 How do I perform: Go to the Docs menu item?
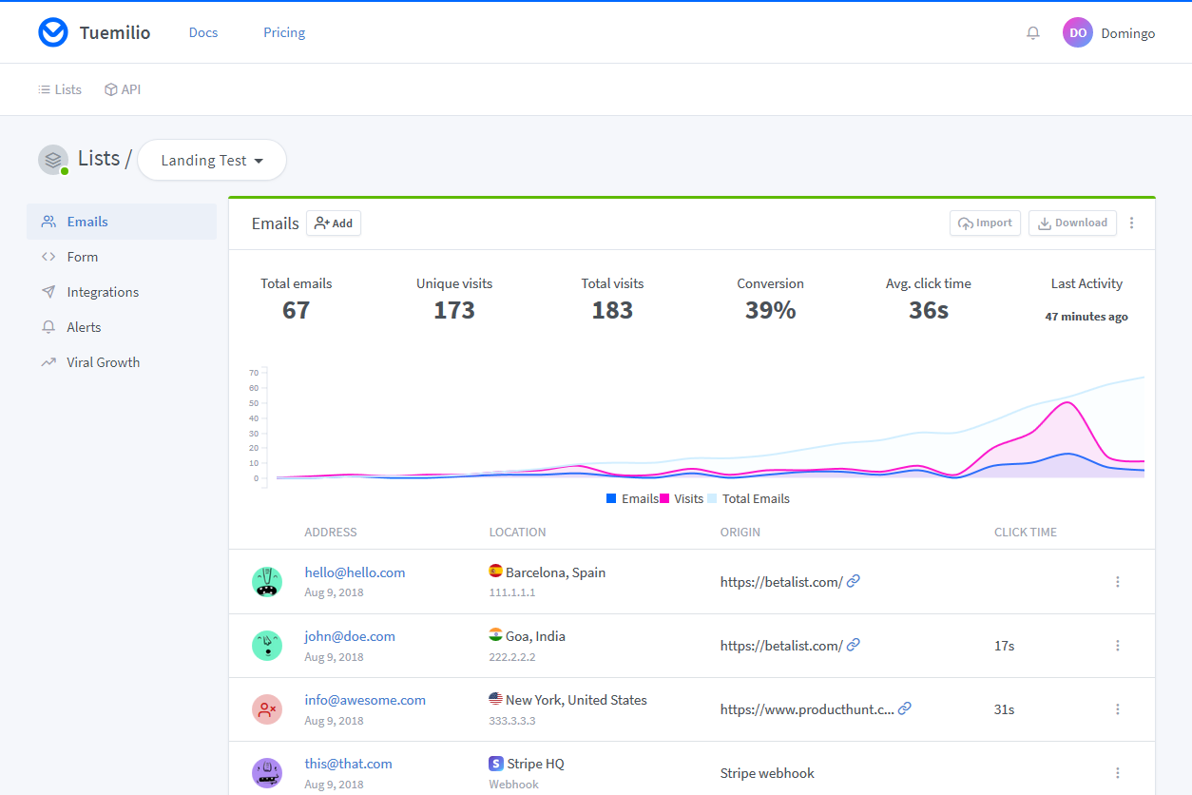pyautogui.click(x=202, y=31)
